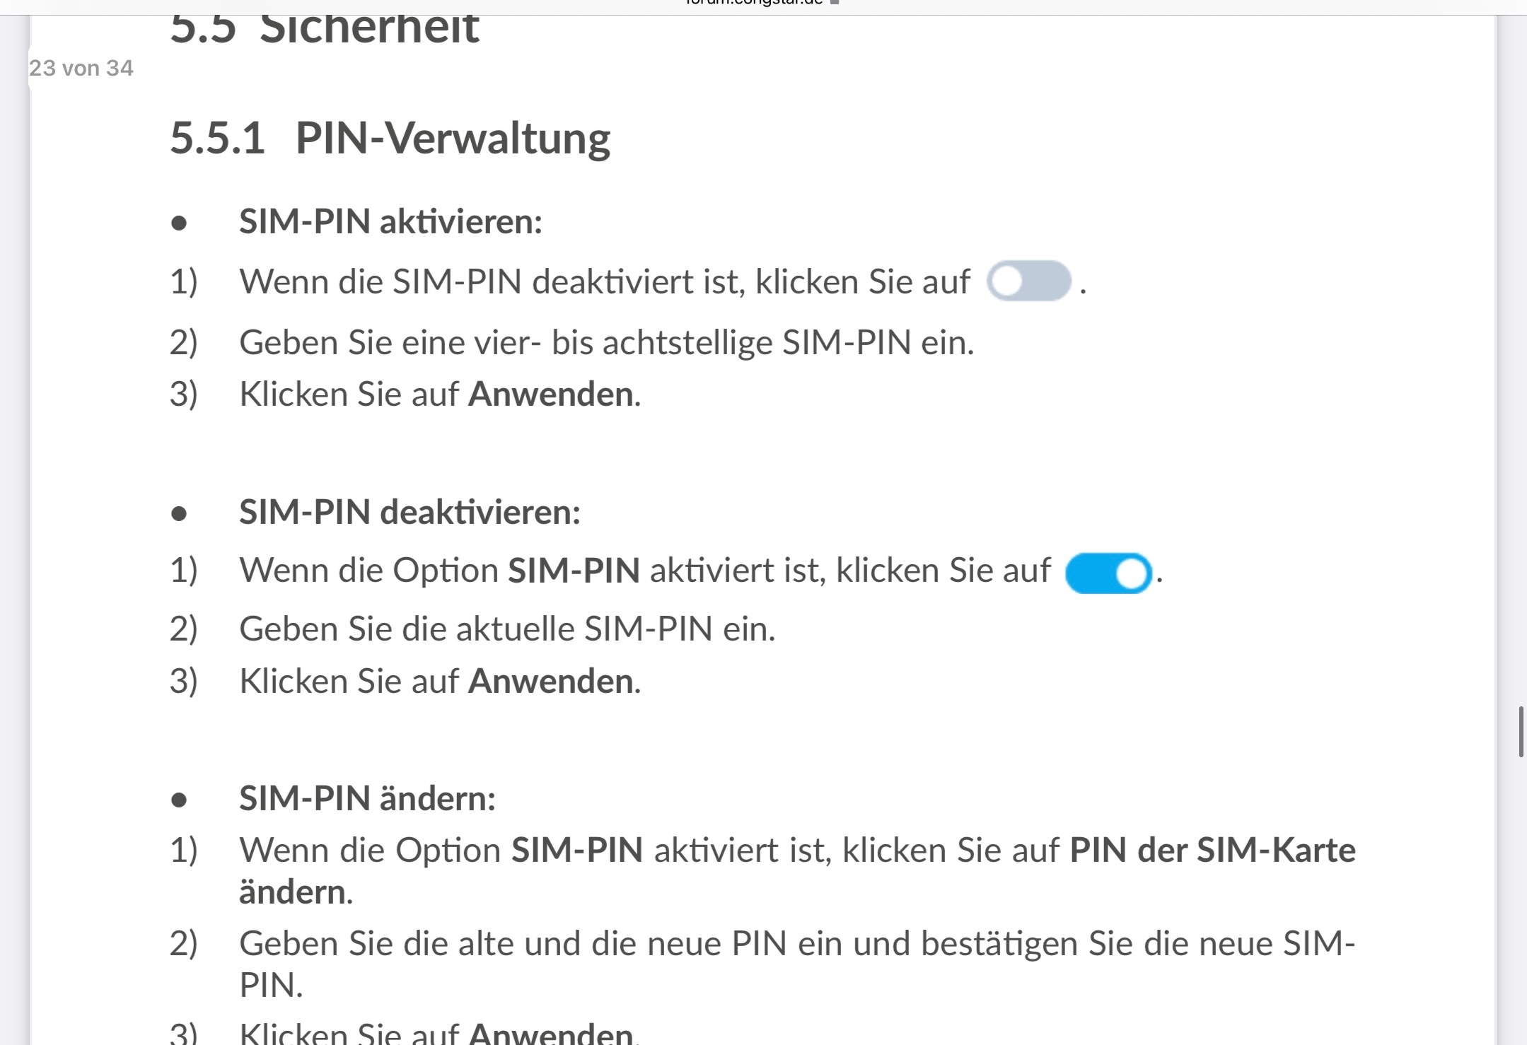1527x1045 pixels.
Task: Click bullet dot before SIM-PIN deaktivieren
Action: 179,513
